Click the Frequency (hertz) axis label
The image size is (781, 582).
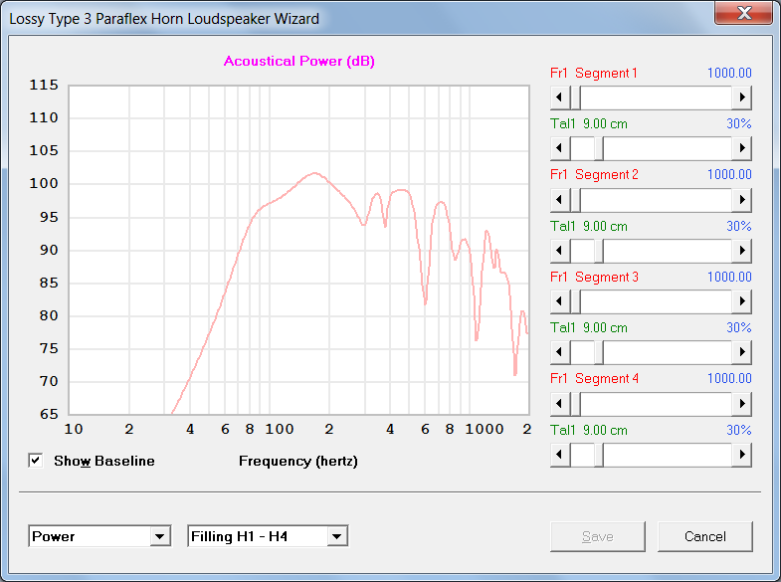coord(297,461)
